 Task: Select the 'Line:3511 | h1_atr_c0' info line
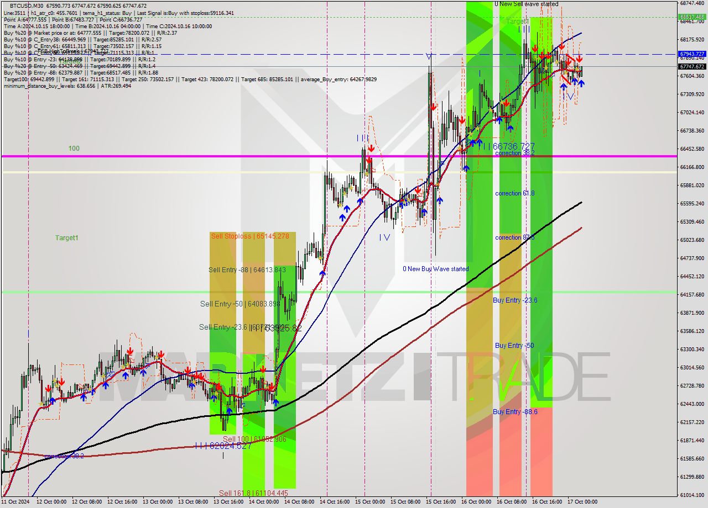pos(118,13)
